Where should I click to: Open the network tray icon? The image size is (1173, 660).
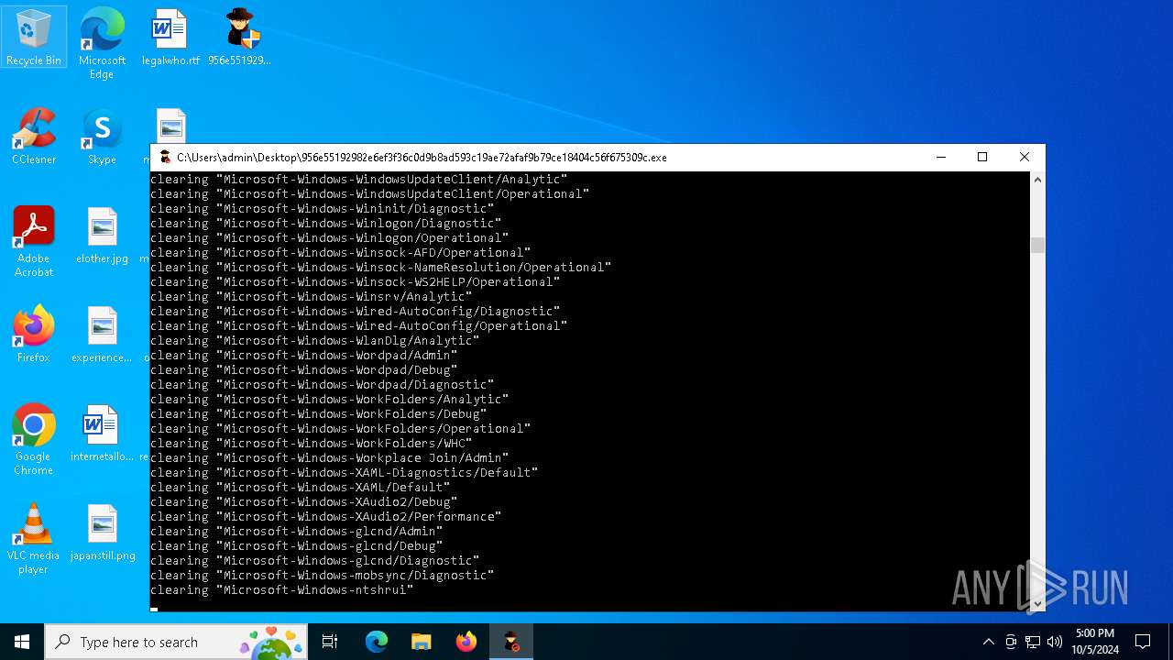coord(1033,642)
